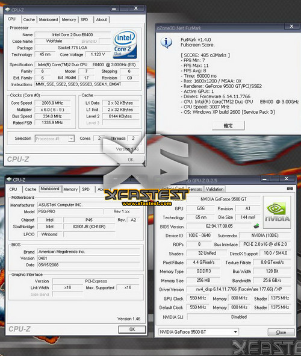Click the BIOS Date value 05/15/2008

point(88,264)
